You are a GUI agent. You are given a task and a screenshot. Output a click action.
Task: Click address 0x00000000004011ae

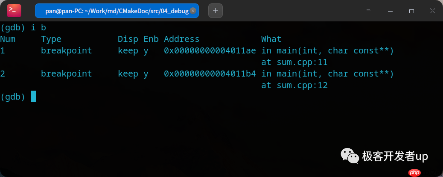pos(210,51)
